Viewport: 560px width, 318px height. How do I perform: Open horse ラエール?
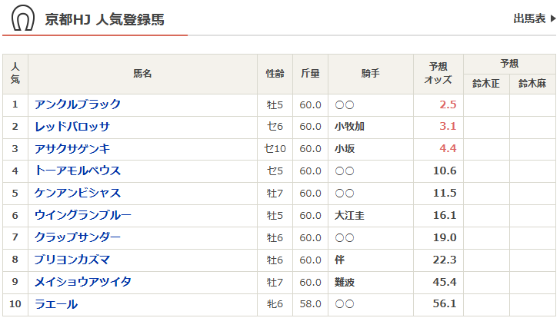tap(56, 304)
